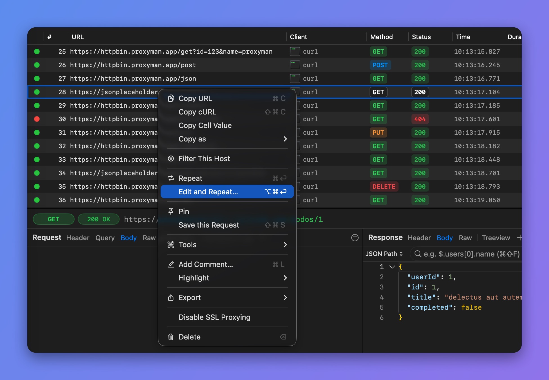
Task: Click the filter circle icon in Request panel
Action: [x=355, y=238]
